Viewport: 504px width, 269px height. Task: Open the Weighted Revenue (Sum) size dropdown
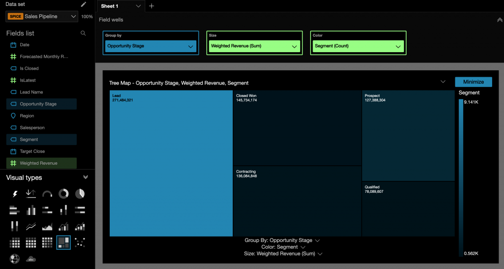pyautogui.click(x=254, y=46)
